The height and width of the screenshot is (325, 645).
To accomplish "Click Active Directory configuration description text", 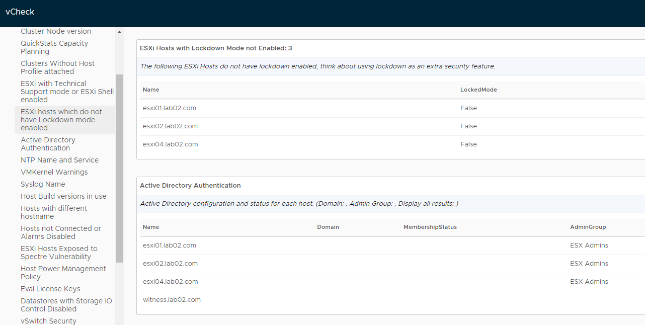I will [299, 204].
